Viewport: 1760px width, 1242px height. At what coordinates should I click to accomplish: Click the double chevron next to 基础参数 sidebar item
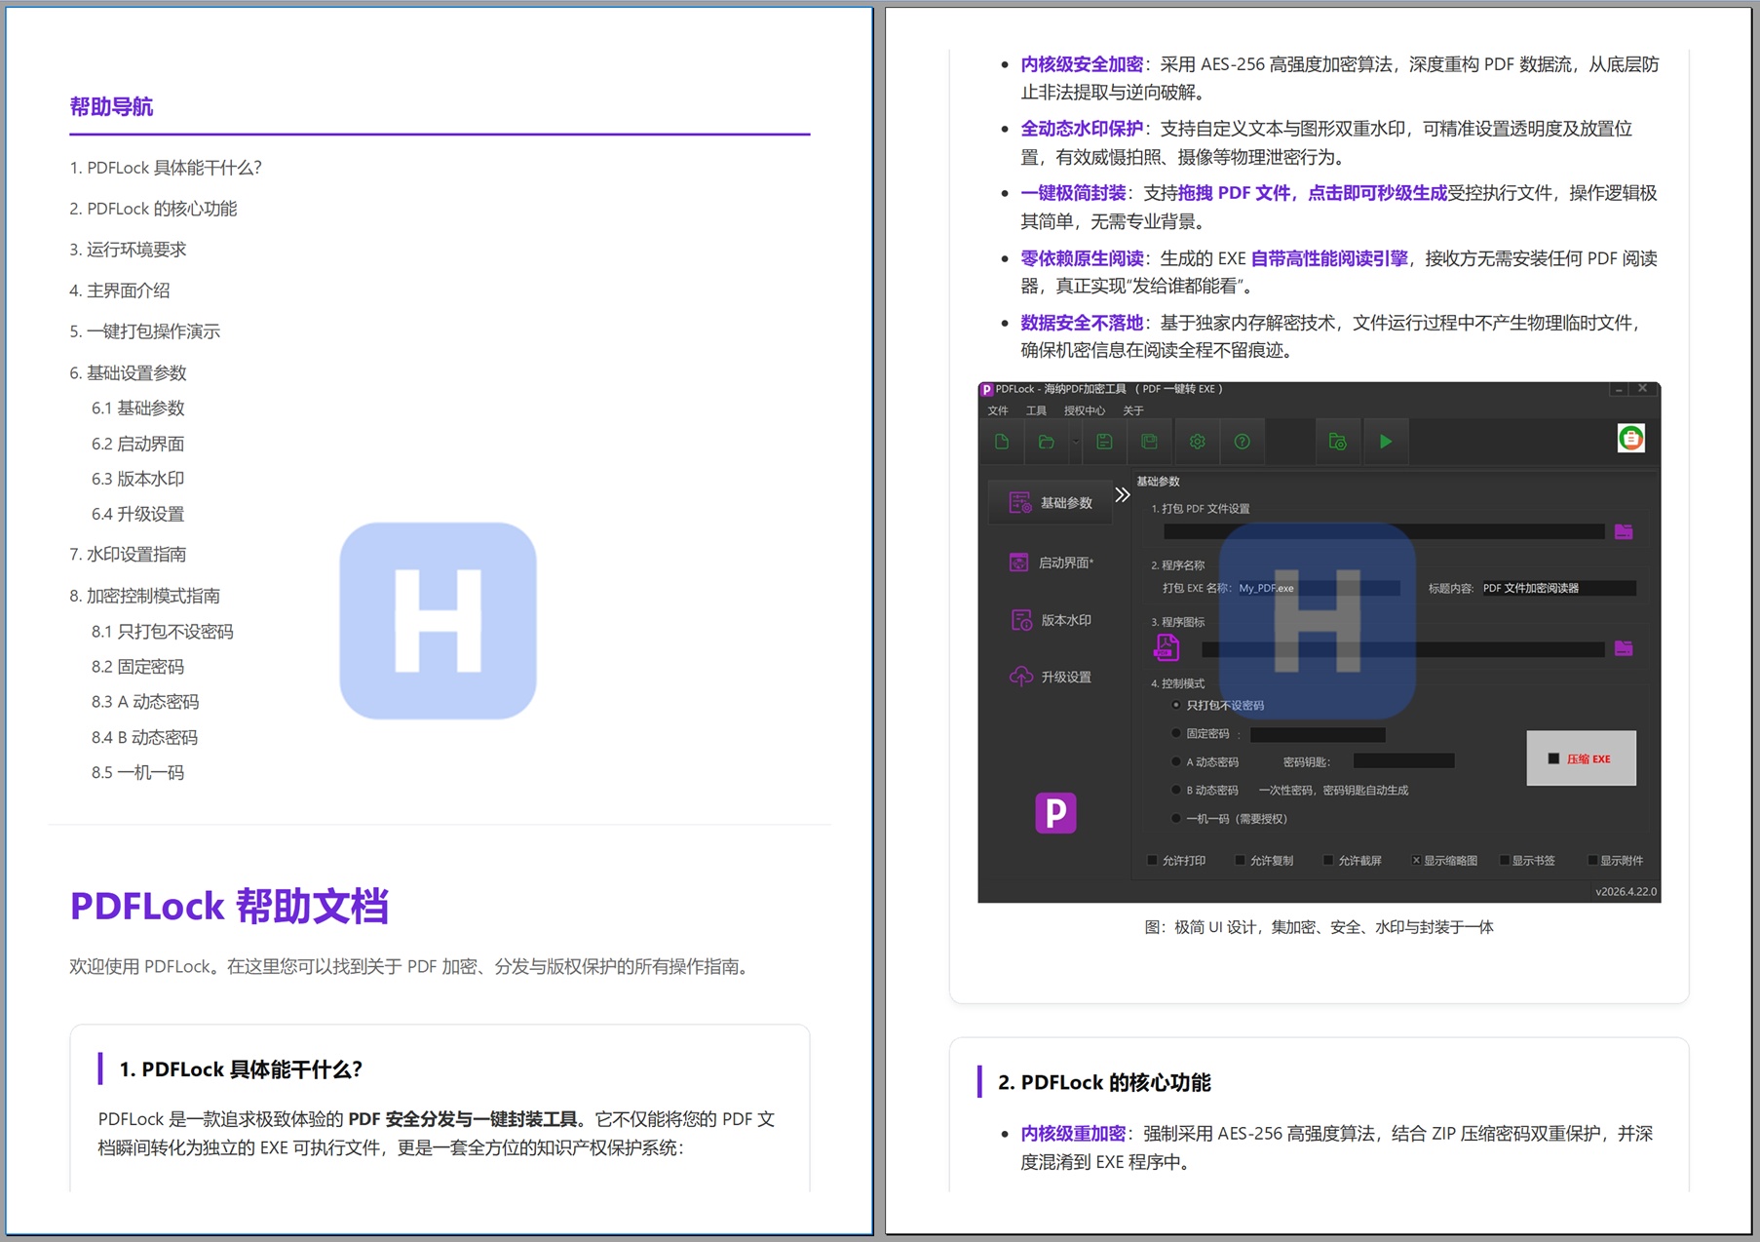(1123, 495)
